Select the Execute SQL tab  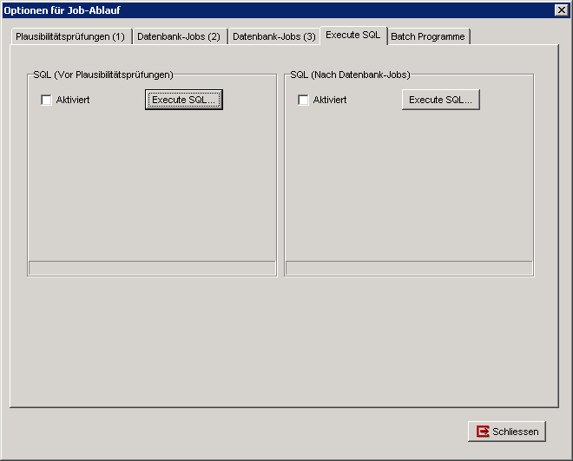click(x=353, y=35)
